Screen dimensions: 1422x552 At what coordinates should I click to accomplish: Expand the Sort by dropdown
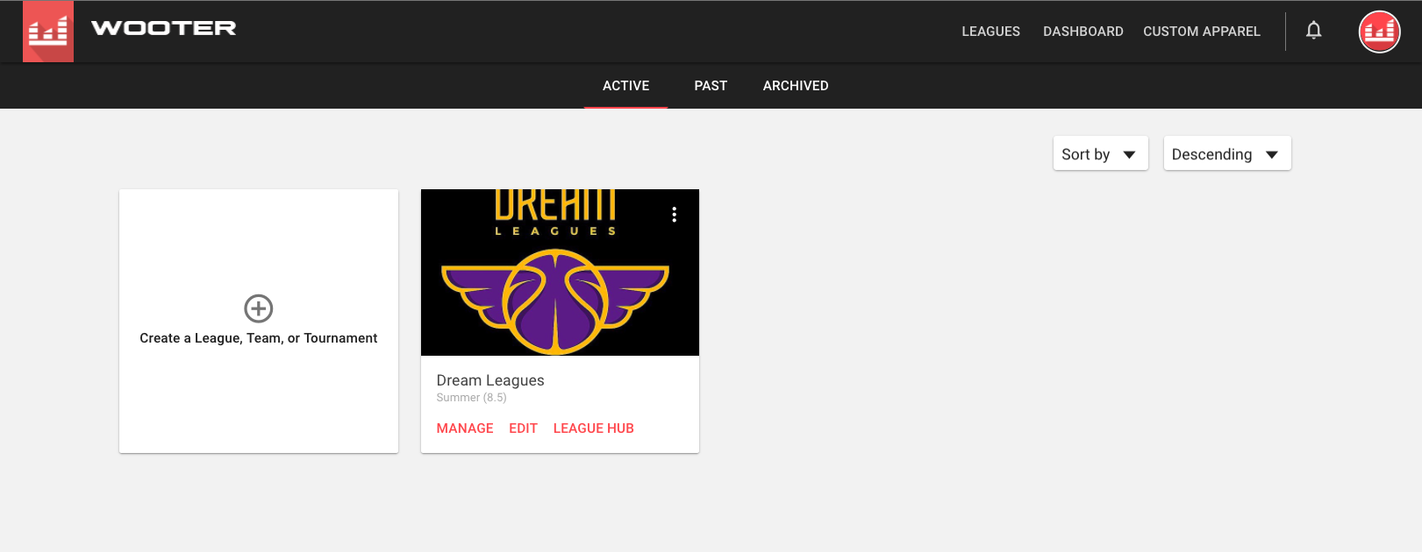pos(1100,153)
